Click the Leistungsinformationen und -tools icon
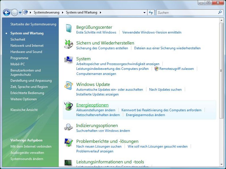This screenshot has width=226, height=169. click(68, 163)
